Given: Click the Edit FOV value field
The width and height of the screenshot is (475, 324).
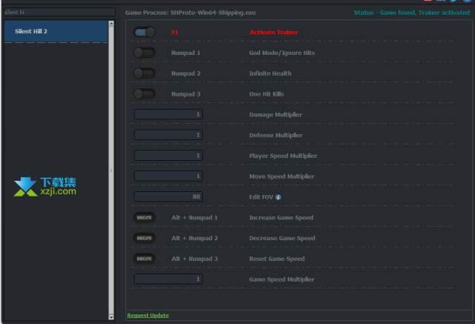Looking at the screenshot, I should [x=168, y=196].
